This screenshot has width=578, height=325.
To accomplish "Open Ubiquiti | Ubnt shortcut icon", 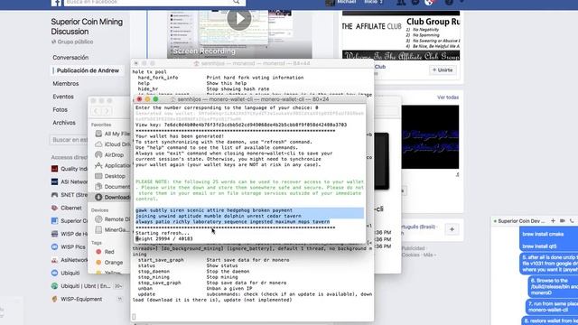I will pyautogui.click(x=54, y=286).
